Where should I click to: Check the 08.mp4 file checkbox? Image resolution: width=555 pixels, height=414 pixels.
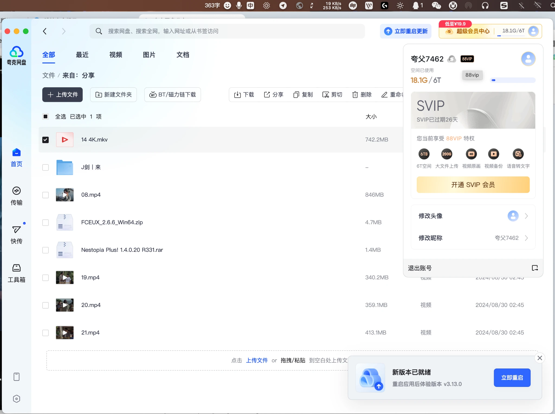pos(46,195)
